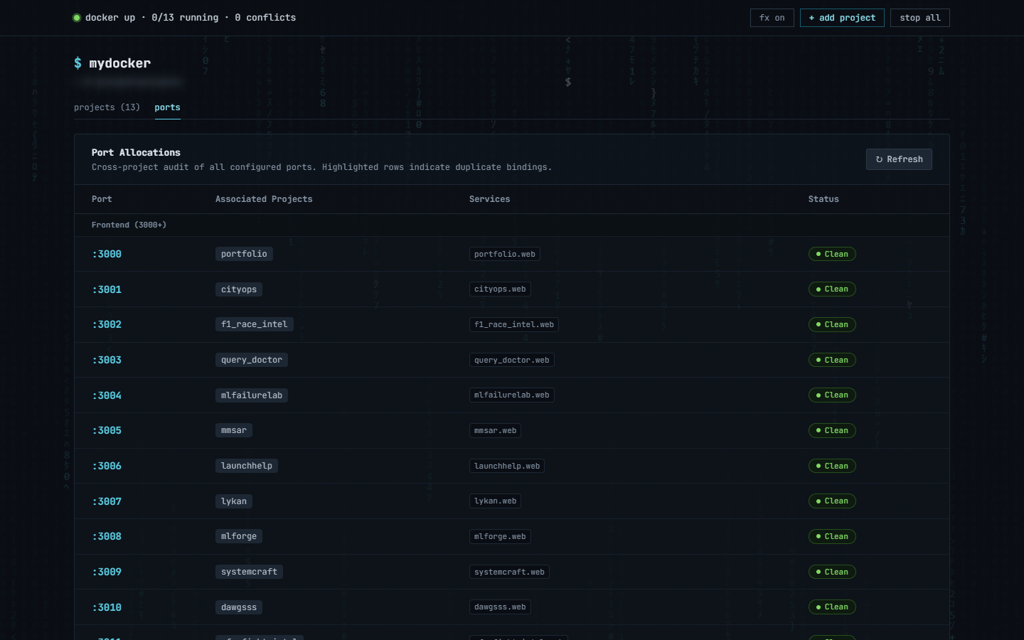
Task: Select the systemcraft.web service chip
Action: pyautogui.click(x=509, y=572)
